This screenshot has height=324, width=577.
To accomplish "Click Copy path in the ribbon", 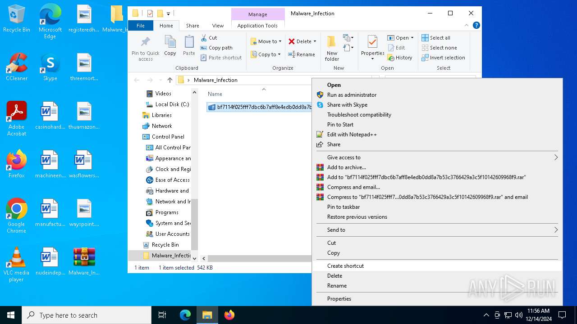I will (216, 48).
